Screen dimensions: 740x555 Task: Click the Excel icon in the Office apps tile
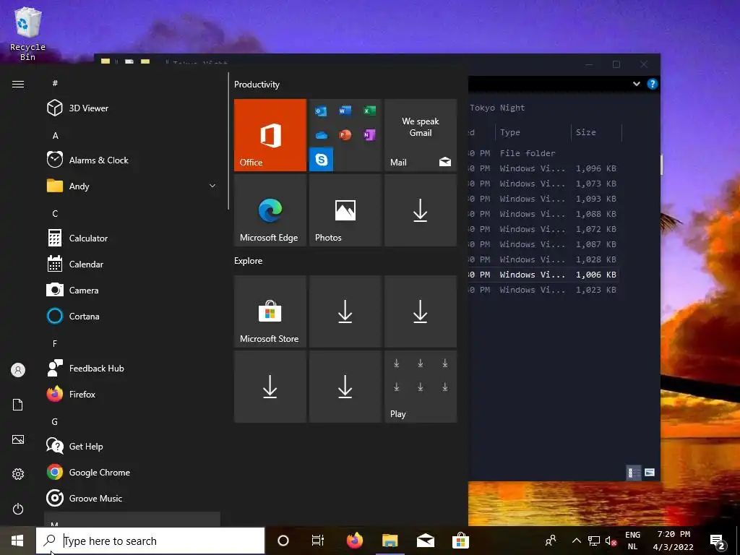coord(369,111)
